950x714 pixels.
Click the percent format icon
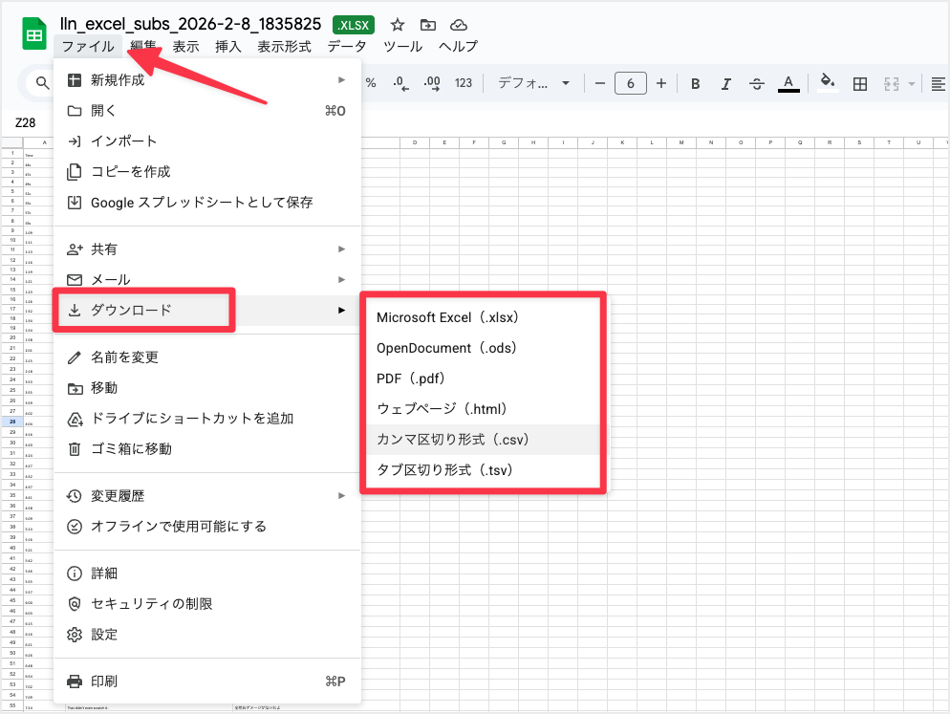click(x=371, y=83)
